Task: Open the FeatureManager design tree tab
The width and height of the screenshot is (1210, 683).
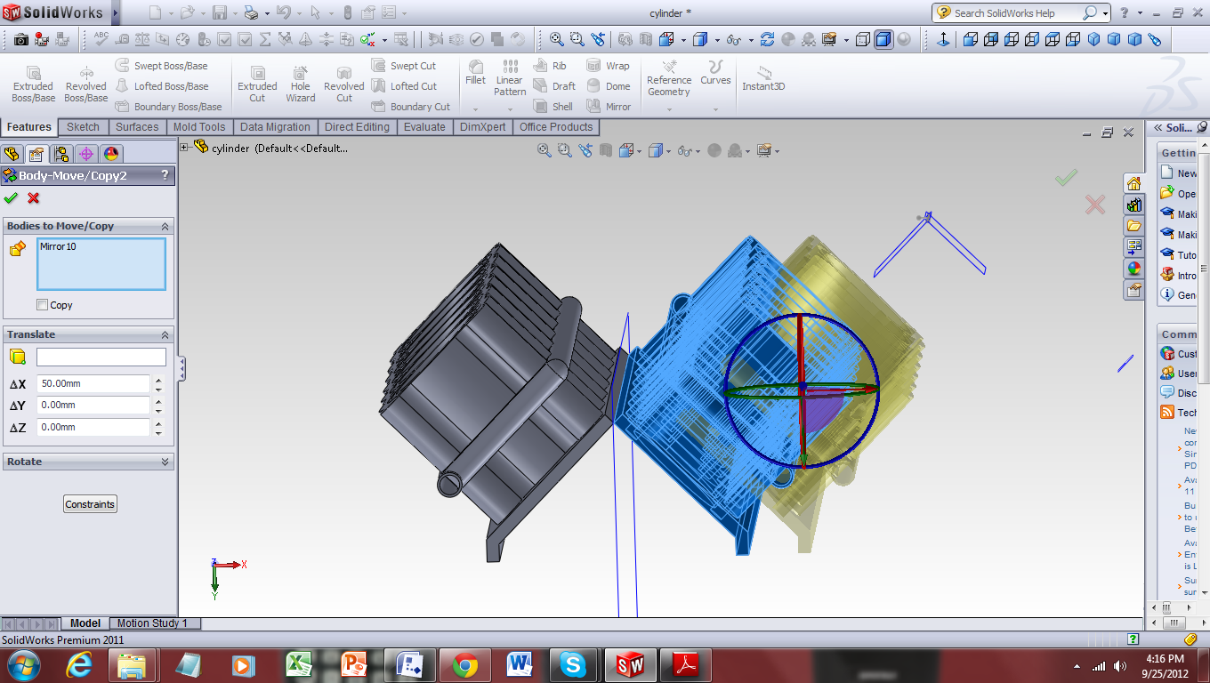Action: [x=12, y=154]
